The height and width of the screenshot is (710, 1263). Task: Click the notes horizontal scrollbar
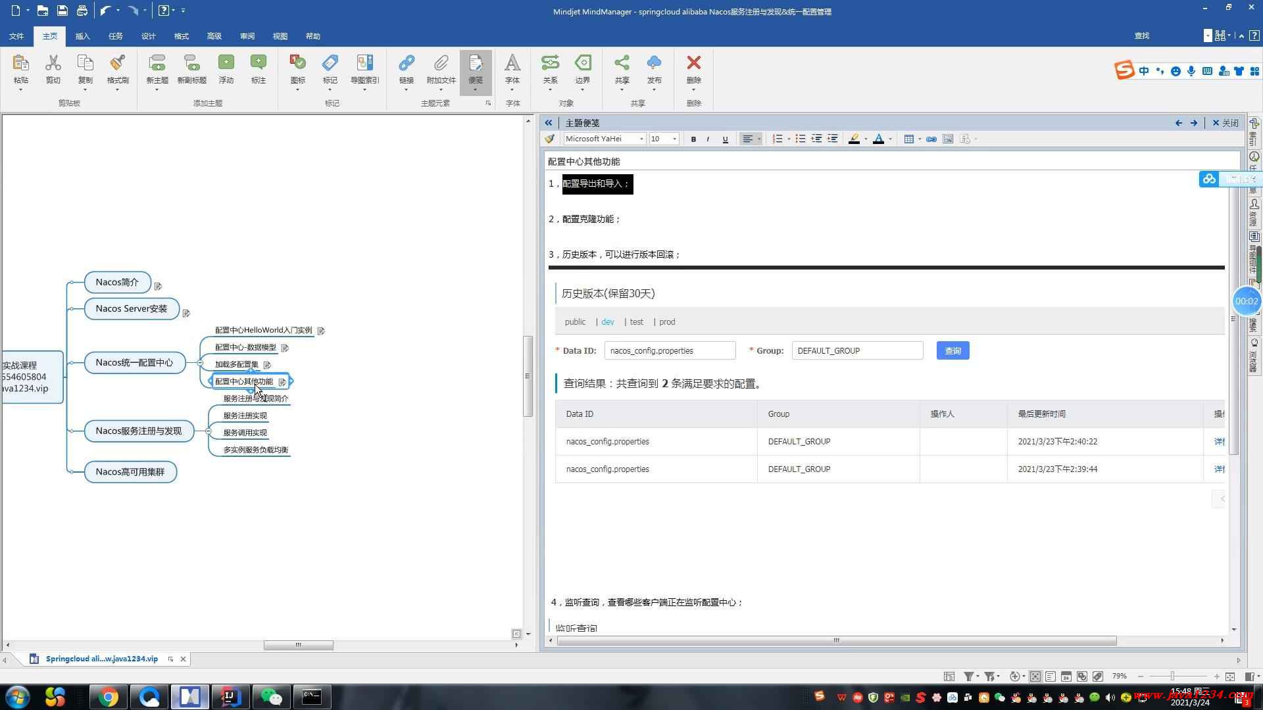tap(836, 640)
